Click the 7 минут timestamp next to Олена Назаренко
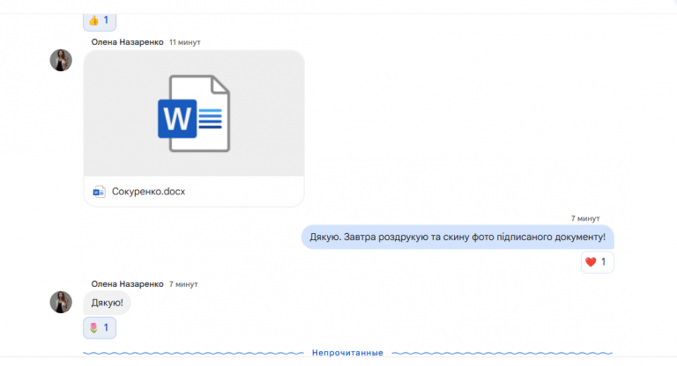 pos(183,284)
